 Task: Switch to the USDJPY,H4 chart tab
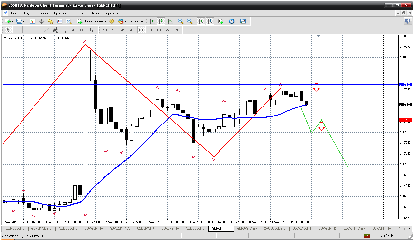(x=145, y=228)
